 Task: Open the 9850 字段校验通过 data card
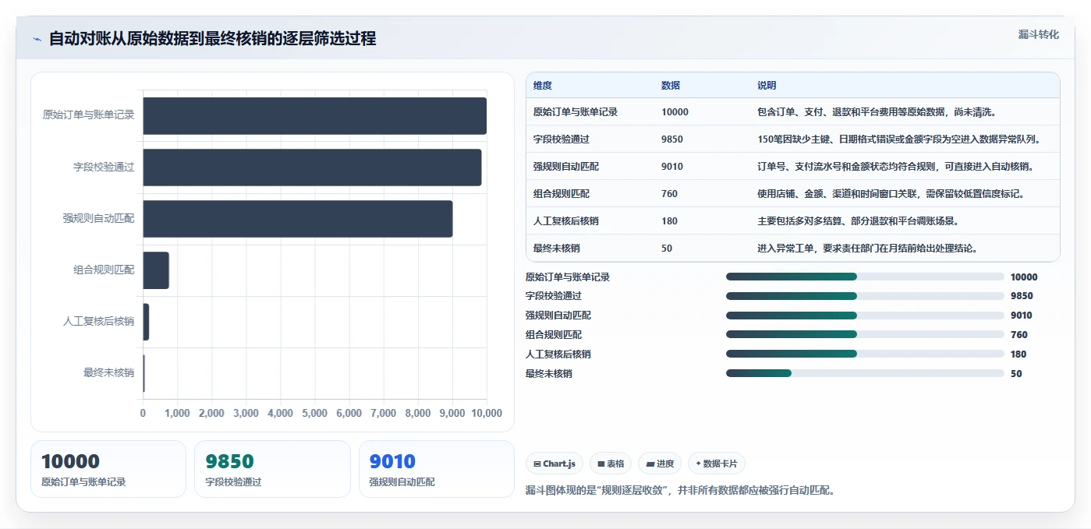(x=272, y=469)
